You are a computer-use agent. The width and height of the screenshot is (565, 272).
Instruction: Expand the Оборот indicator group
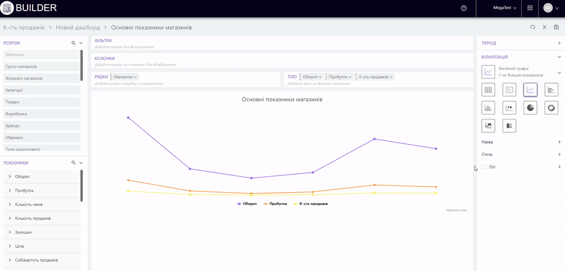coord(10,177)
